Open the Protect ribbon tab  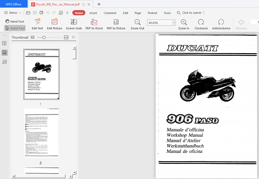pyautogui.click(x=153, y=13)
